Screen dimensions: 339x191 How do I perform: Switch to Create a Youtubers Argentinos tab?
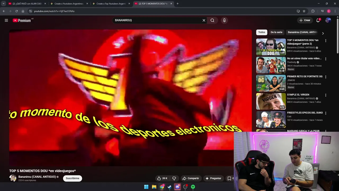coord(69,4)
